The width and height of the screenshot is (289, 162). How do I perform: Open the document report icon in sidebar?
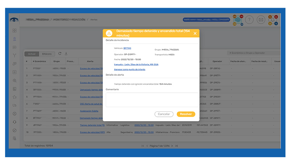(x=15, y=89)
